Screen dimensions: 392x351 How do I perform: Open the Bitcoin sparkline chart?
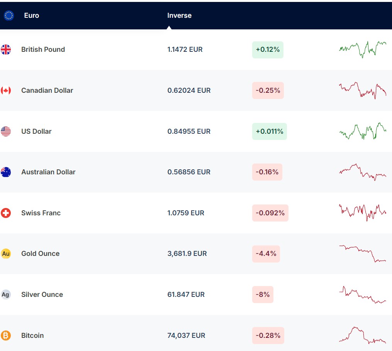362,335
